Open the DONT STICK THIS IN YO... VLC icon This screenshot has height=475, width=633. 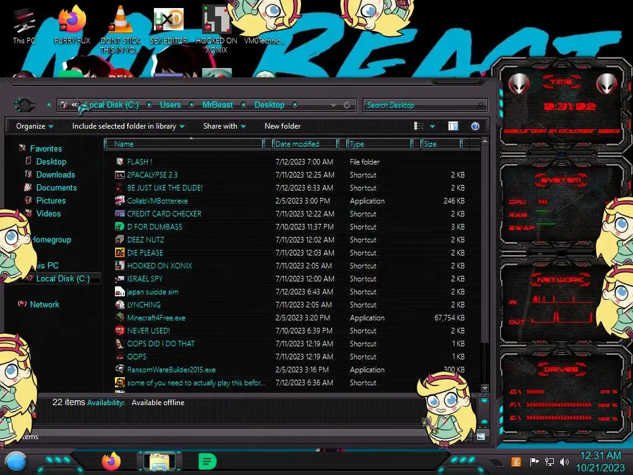pyautogui.click(x=121, y=29)
